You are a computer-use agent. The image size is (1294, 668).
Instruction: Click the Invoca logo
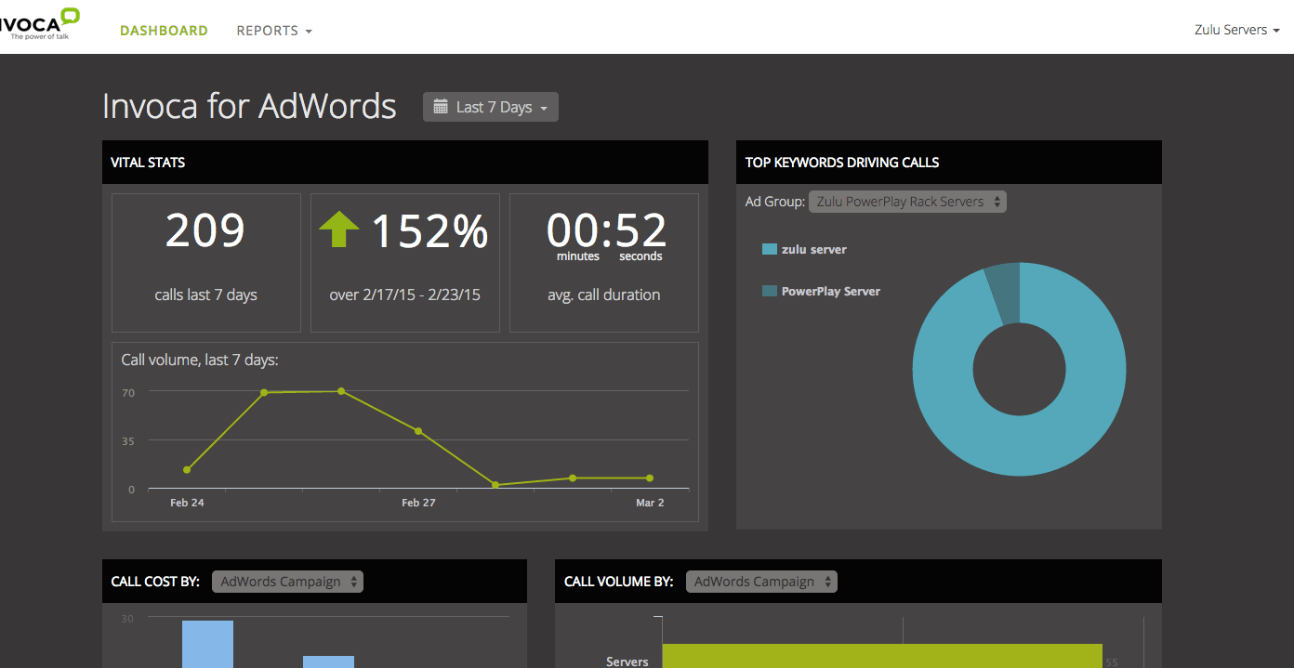pos(40,24)
